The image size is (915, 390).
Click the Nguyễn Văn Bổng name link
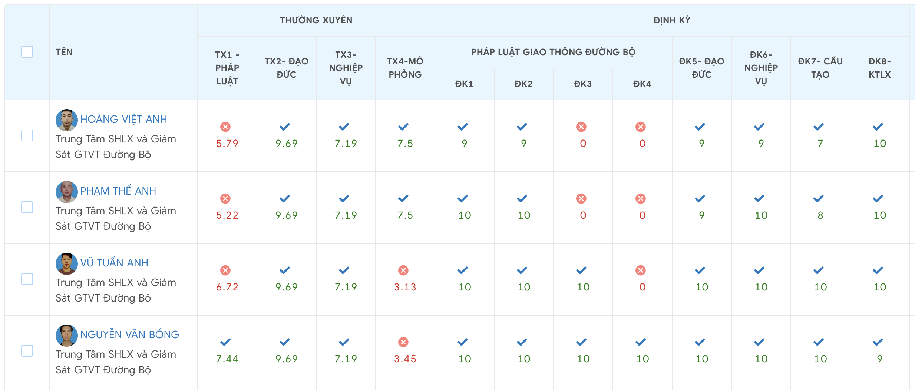(x=129, y=334)
